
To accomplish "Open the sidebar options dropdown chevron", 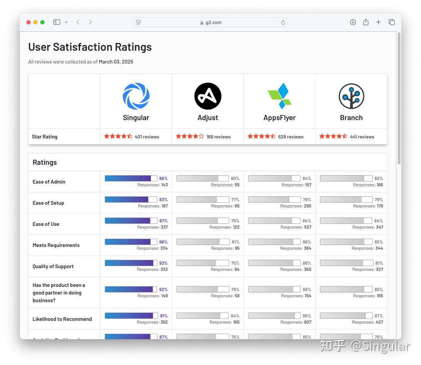I will 66,22.
